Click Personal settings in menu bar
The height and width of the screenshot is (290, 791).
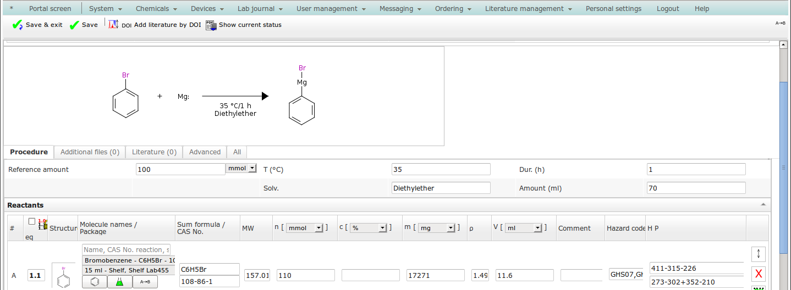pos(613,9)
